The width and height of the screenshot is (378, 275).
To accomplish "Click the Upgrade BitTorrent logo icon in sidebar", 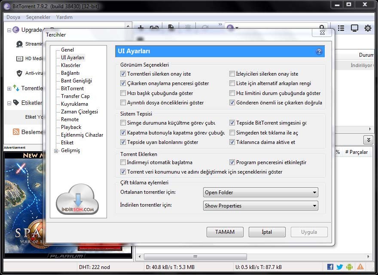I will [x=16, y=30].
